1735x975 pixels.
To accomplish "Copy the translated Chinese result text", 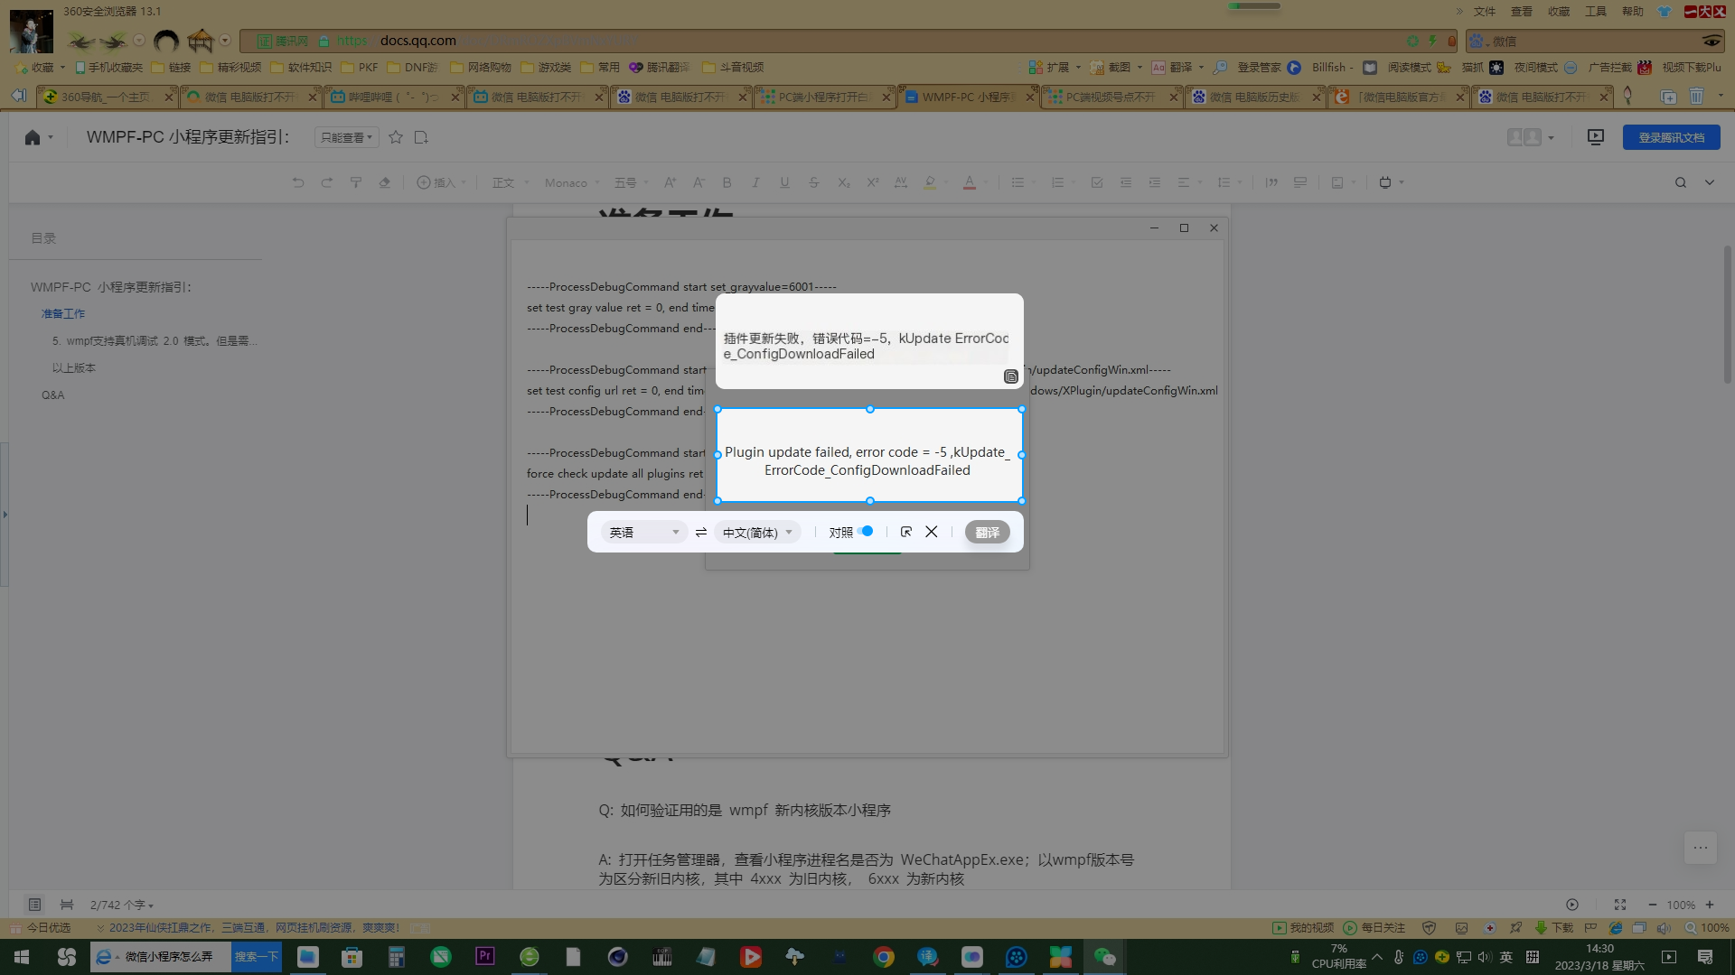I will pos(1010,376).
